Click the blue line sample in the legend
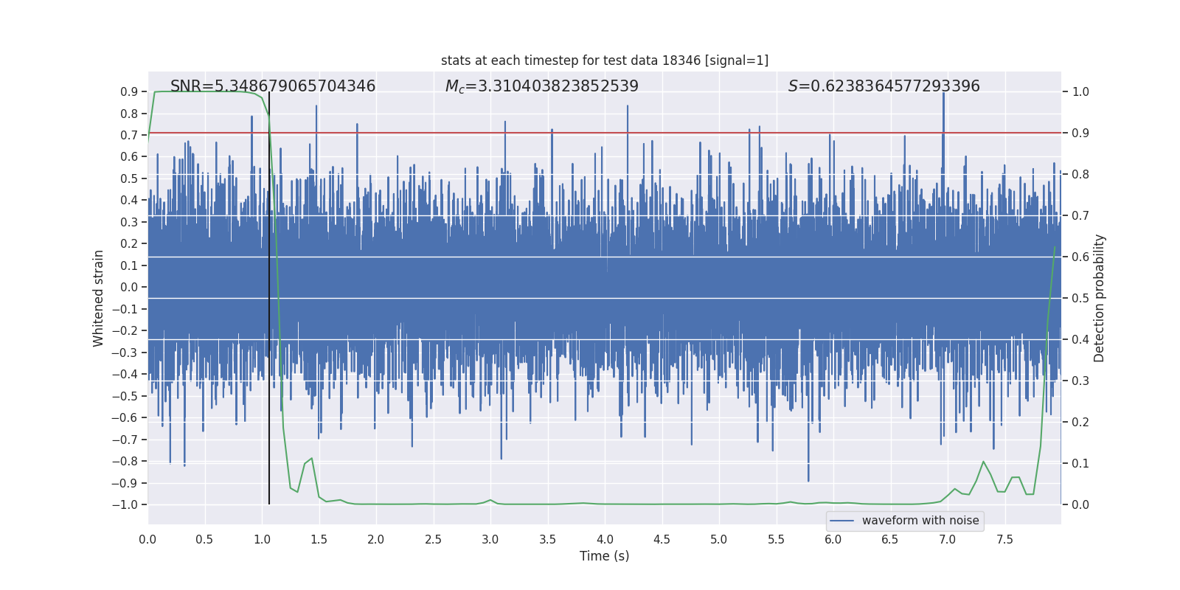 point(842,521)
